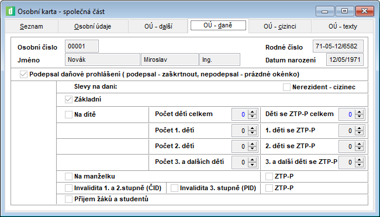The image size is (380, 217).
Task: Decrease 1. děti se ZTP-P value
Action: point(359,134)
